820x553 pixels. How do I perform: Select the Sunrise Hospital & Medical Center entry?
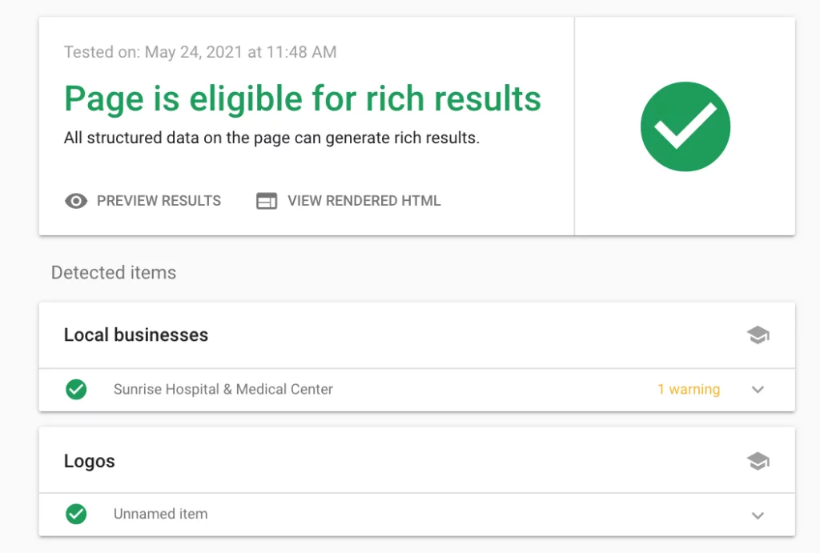[223, 390]
